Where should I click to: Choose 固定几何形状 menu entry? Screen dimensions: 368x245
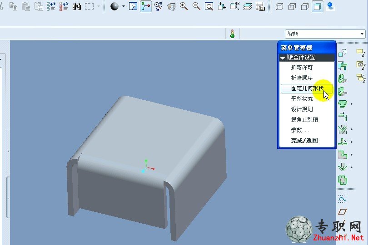307,88
